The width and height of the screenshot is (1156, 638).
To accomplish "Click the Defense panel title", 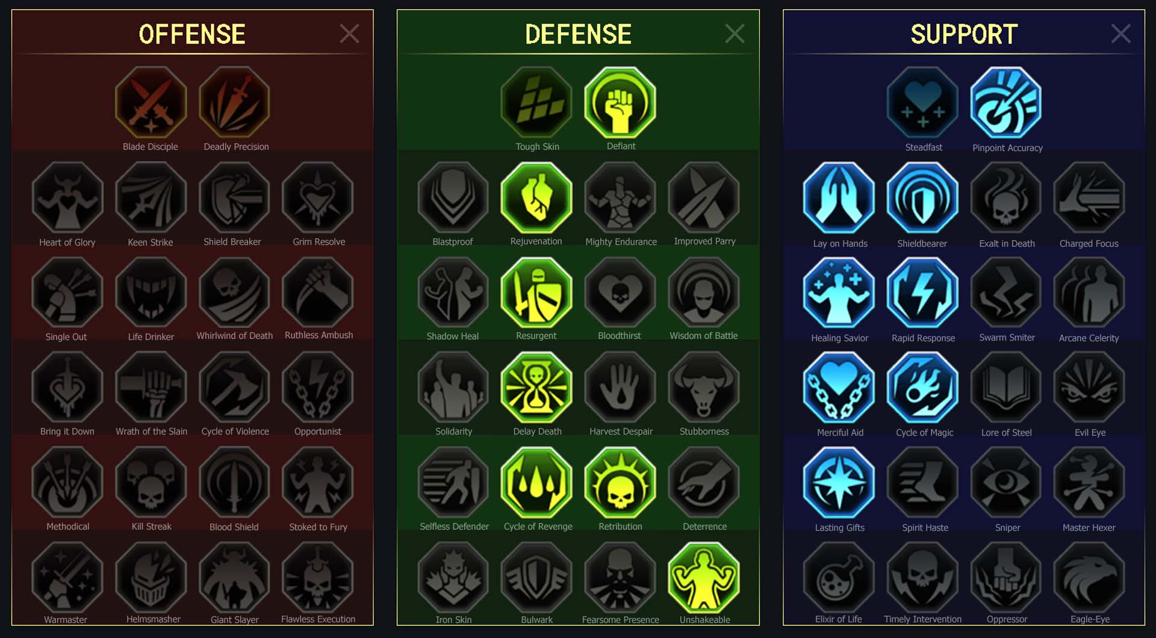I will [x=578, y=34].
